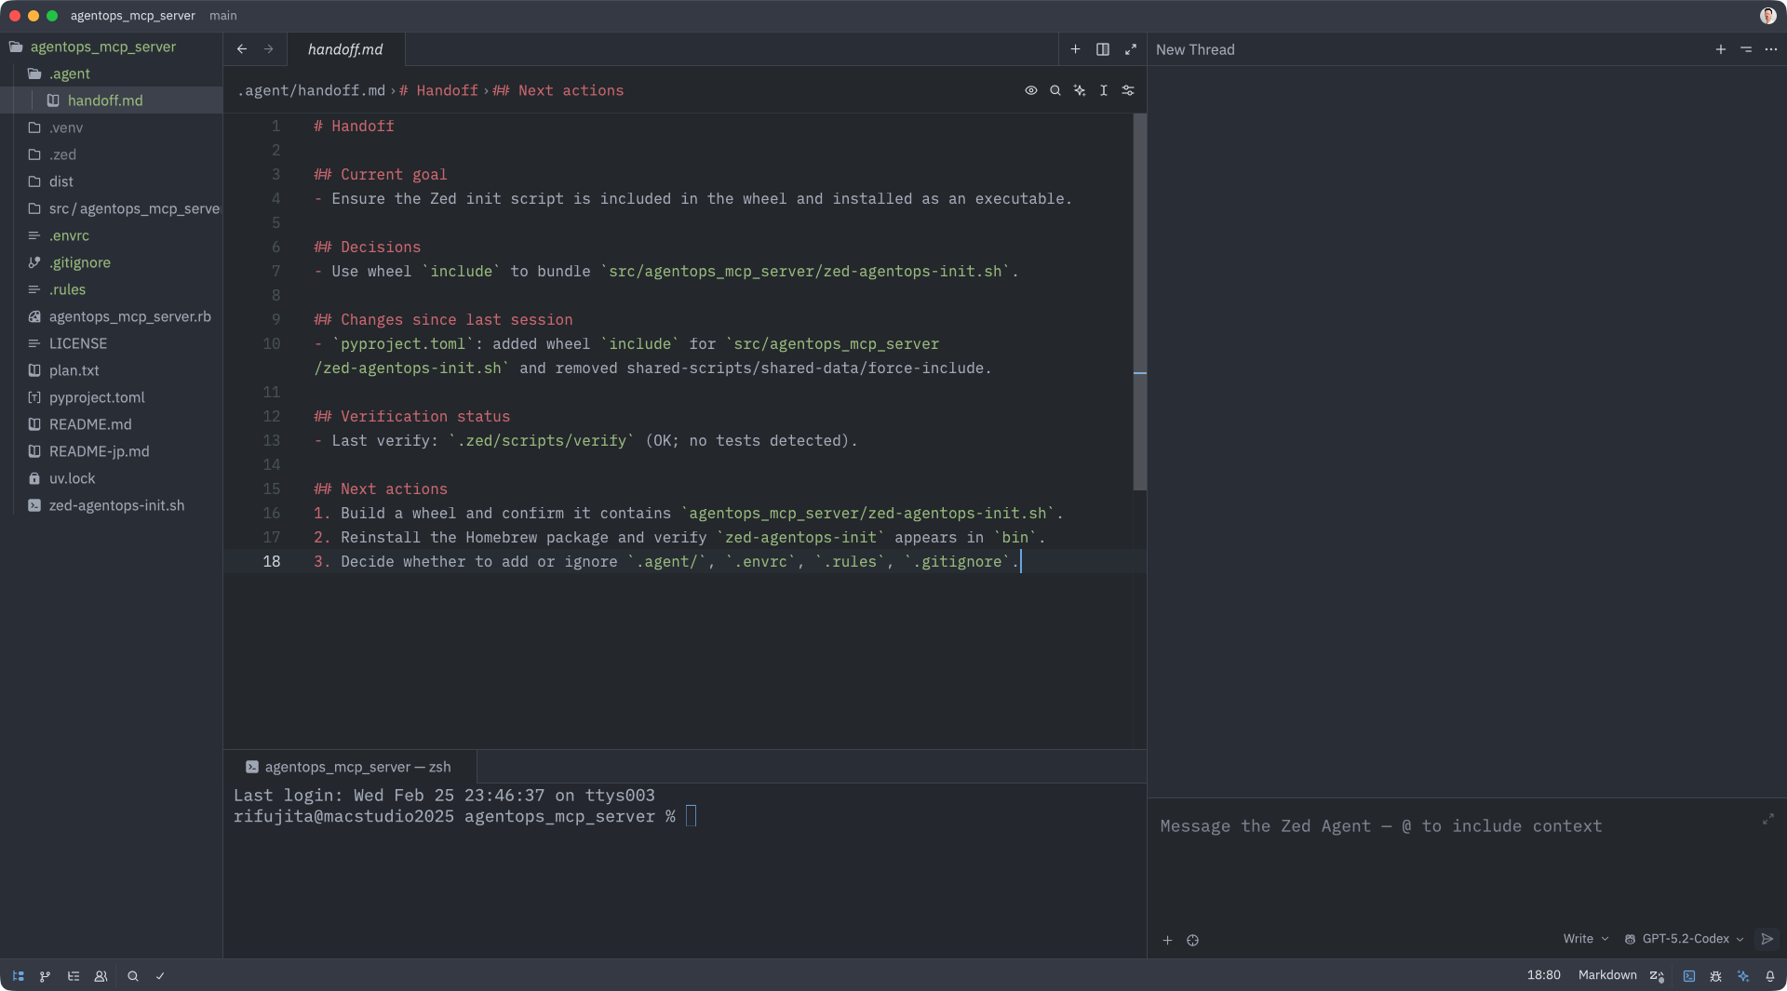Split the editor pane
The width and height of the screenshot is (1787, 991).
(x=1102, y=49)
